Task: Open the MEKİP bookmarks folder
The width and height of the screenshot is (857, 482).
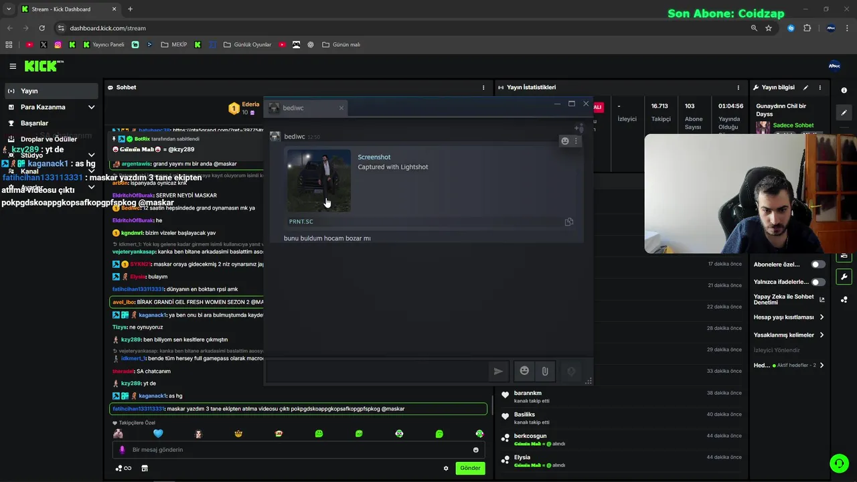Action: (174, 45)
